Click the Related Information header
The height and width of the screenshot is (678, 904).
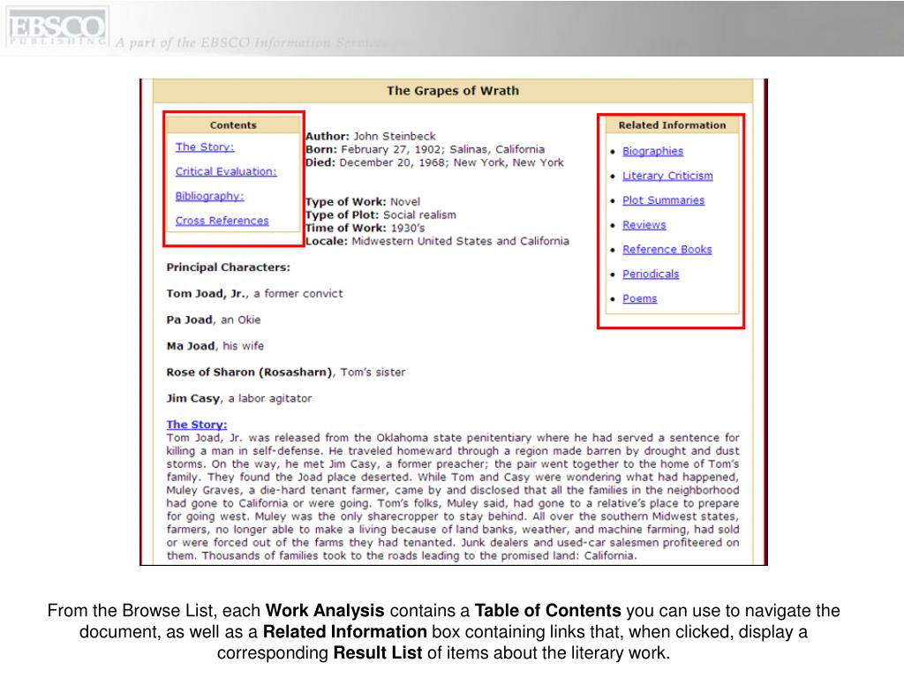(x=672, y=125)
